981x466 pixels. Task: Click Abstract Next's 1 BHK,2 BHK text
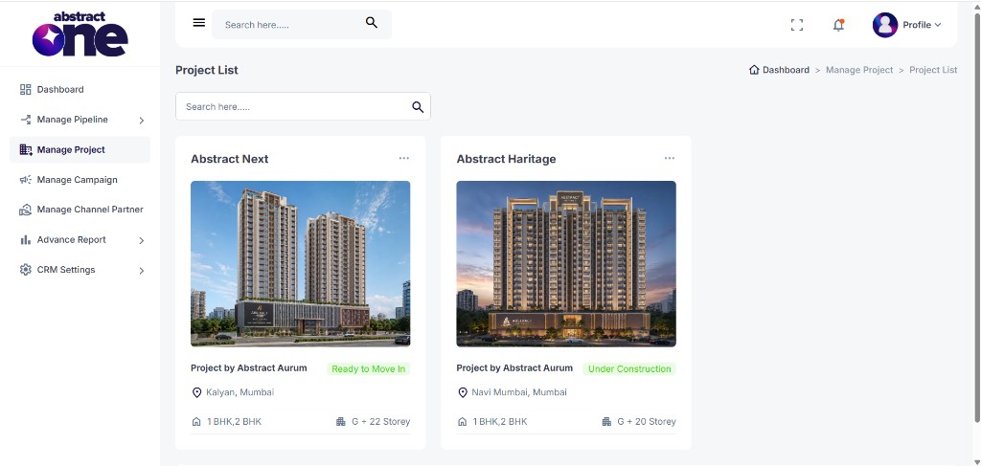click(x=234, y=422)
